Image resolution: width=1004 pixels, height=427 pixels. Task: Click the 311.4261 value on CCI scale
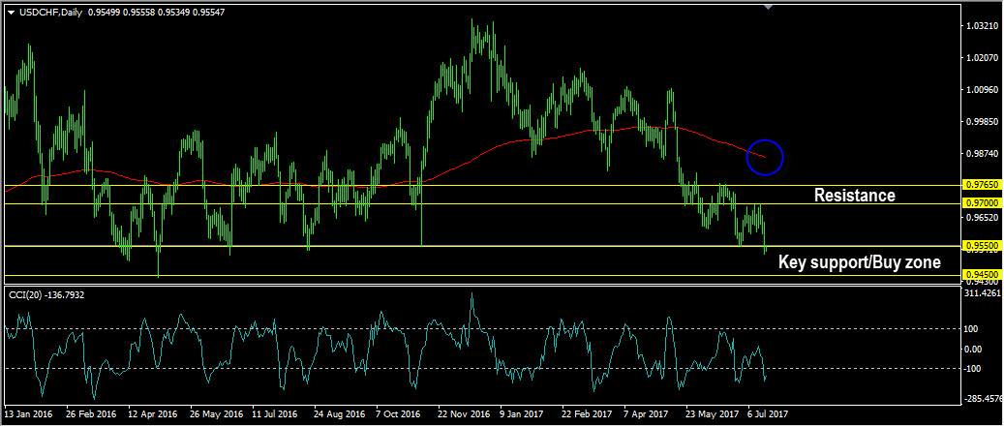(x=982, y=294)
